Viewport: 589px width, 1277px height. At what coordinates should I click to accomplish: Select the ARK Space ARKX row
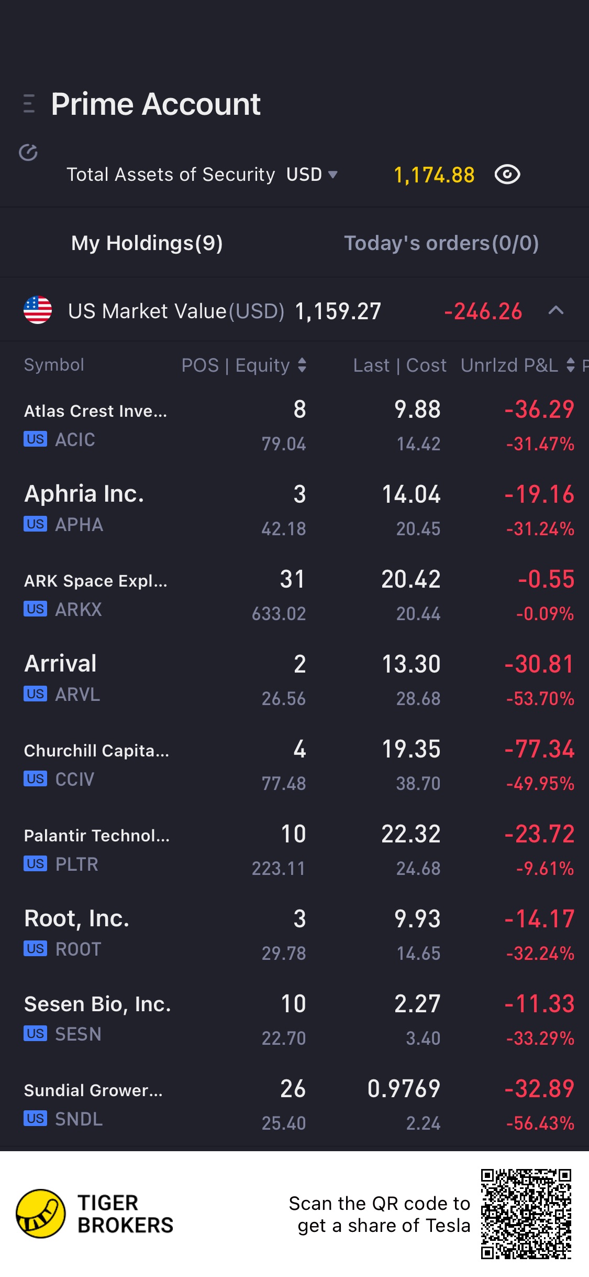pyautogui.click(x=294, y=595)
